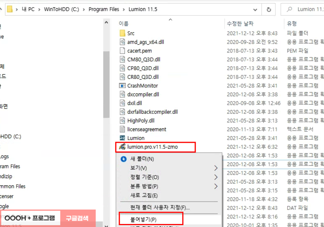This screenshot has height=227, width=324.
Task: Select file name lumion.pro.v11.5-zmo
Action: tap(152, 147)
